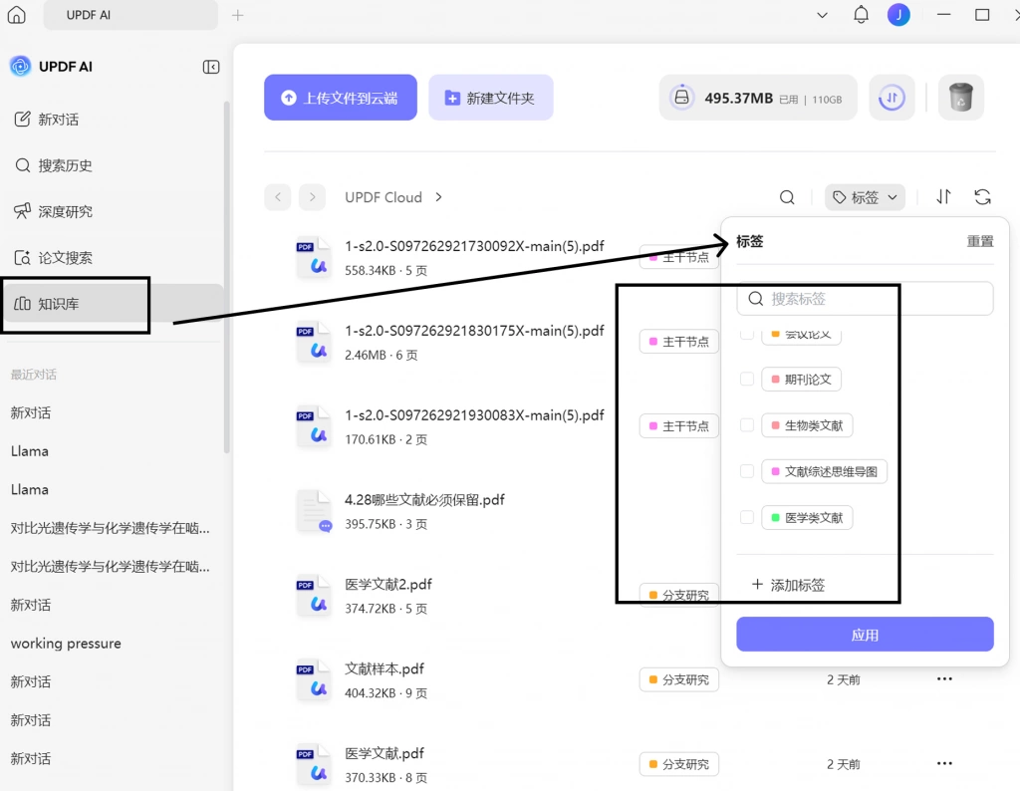The width and height of the screenshot is (1020, 791).
Task: Click 主干节点 tag on 1-s2.0-S097262921830175X row
Action: click(678, 342)
